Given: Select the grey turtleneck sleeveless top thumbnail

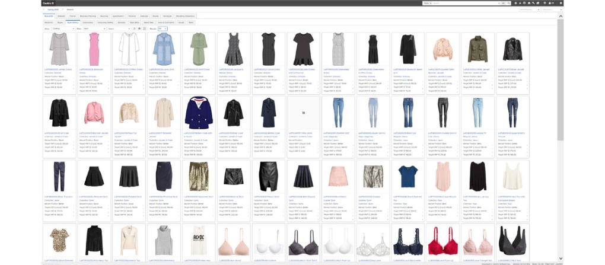Looking at the screenshot, I should coord(164,240).
